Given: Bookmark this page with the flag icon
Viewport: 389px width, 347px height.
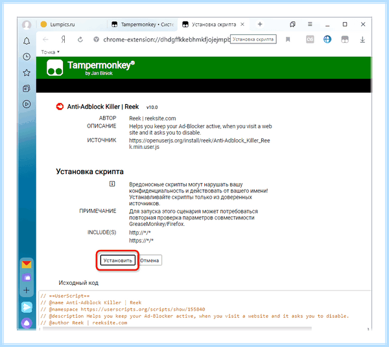Looking at the screenshot, I should point(288,39).
